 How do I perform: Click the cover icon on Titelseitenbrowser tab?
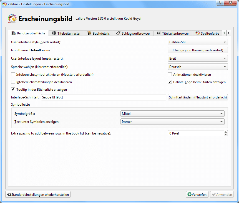(159, 33)
